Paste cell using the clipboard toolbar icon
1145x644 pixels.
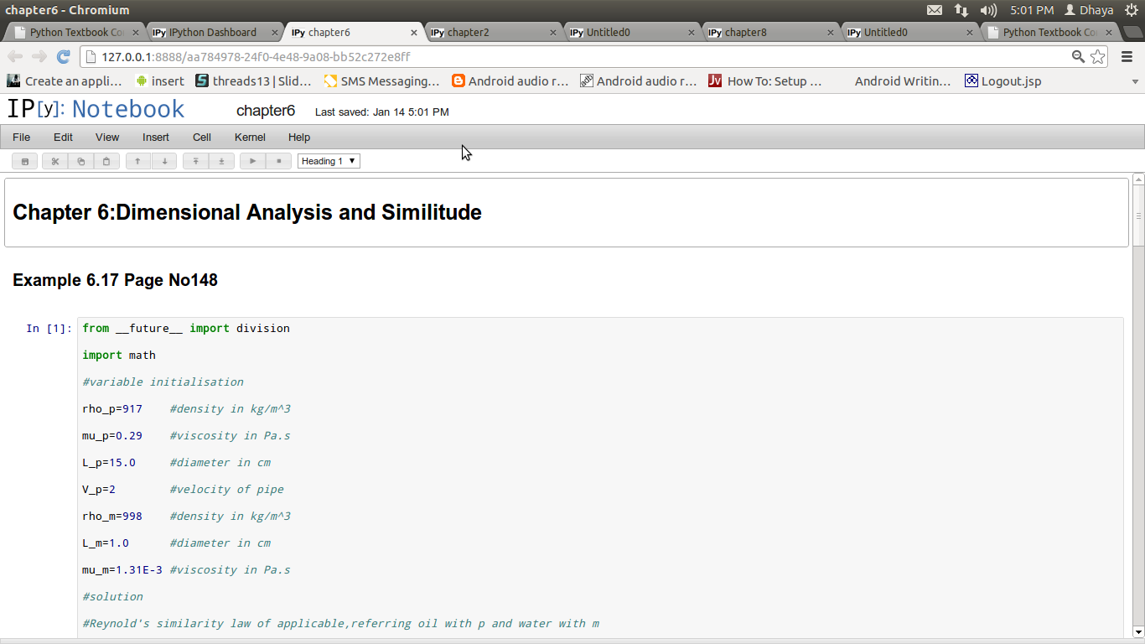106,161
